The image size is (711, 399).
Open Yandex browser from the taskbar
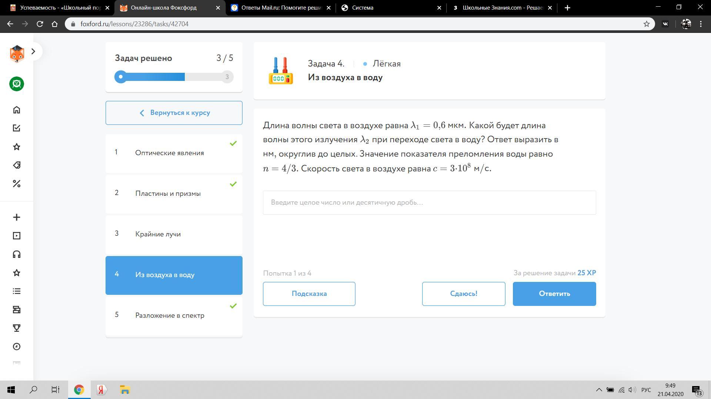101,390
